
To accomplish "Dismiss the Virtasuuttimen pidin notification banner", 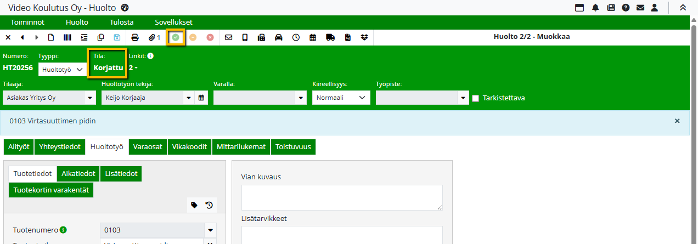I will 677,121.
